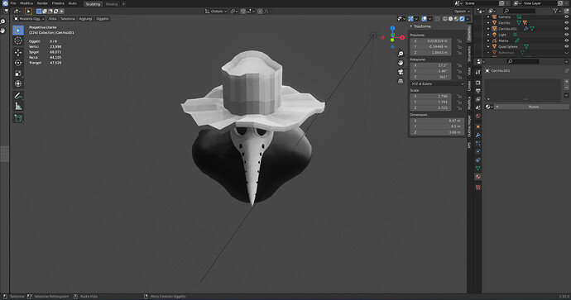
Task: Remove a material slot with the minus button
Action: pos(566,88)
